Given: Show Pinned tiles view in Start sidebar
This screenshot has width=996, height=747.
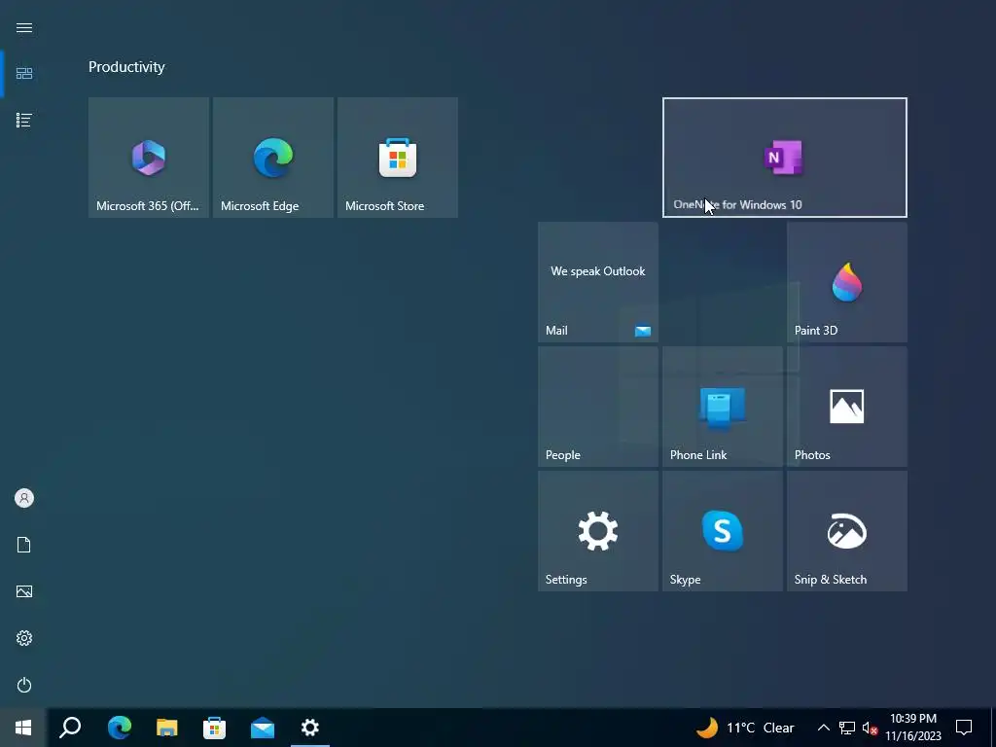Looking at the screenshot, I should click(x=24, y=74).
